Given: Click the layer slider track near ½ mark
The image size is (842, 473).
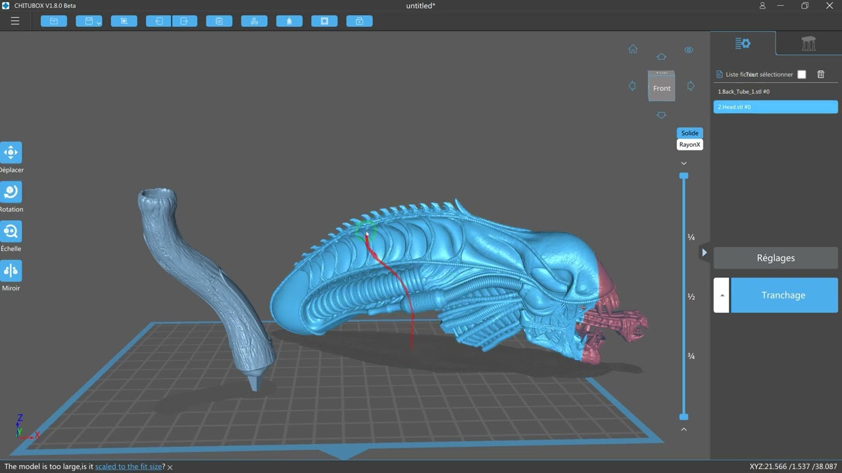Looking at the screenshot, I should 683,296.
